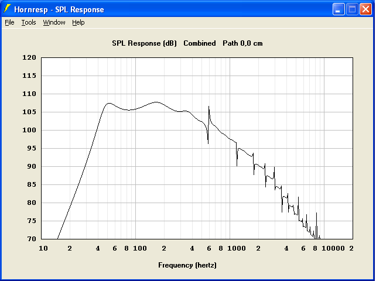Click the 70 value on vertical axis
The image size is (376, 281).
(x=31, y=239)
